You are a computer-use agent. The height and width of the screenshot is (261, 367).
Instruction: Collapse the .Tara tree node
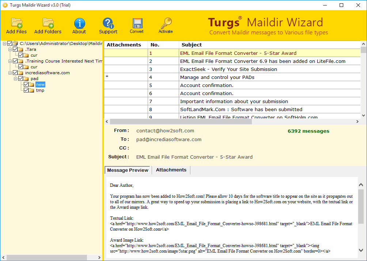point(10,49)
